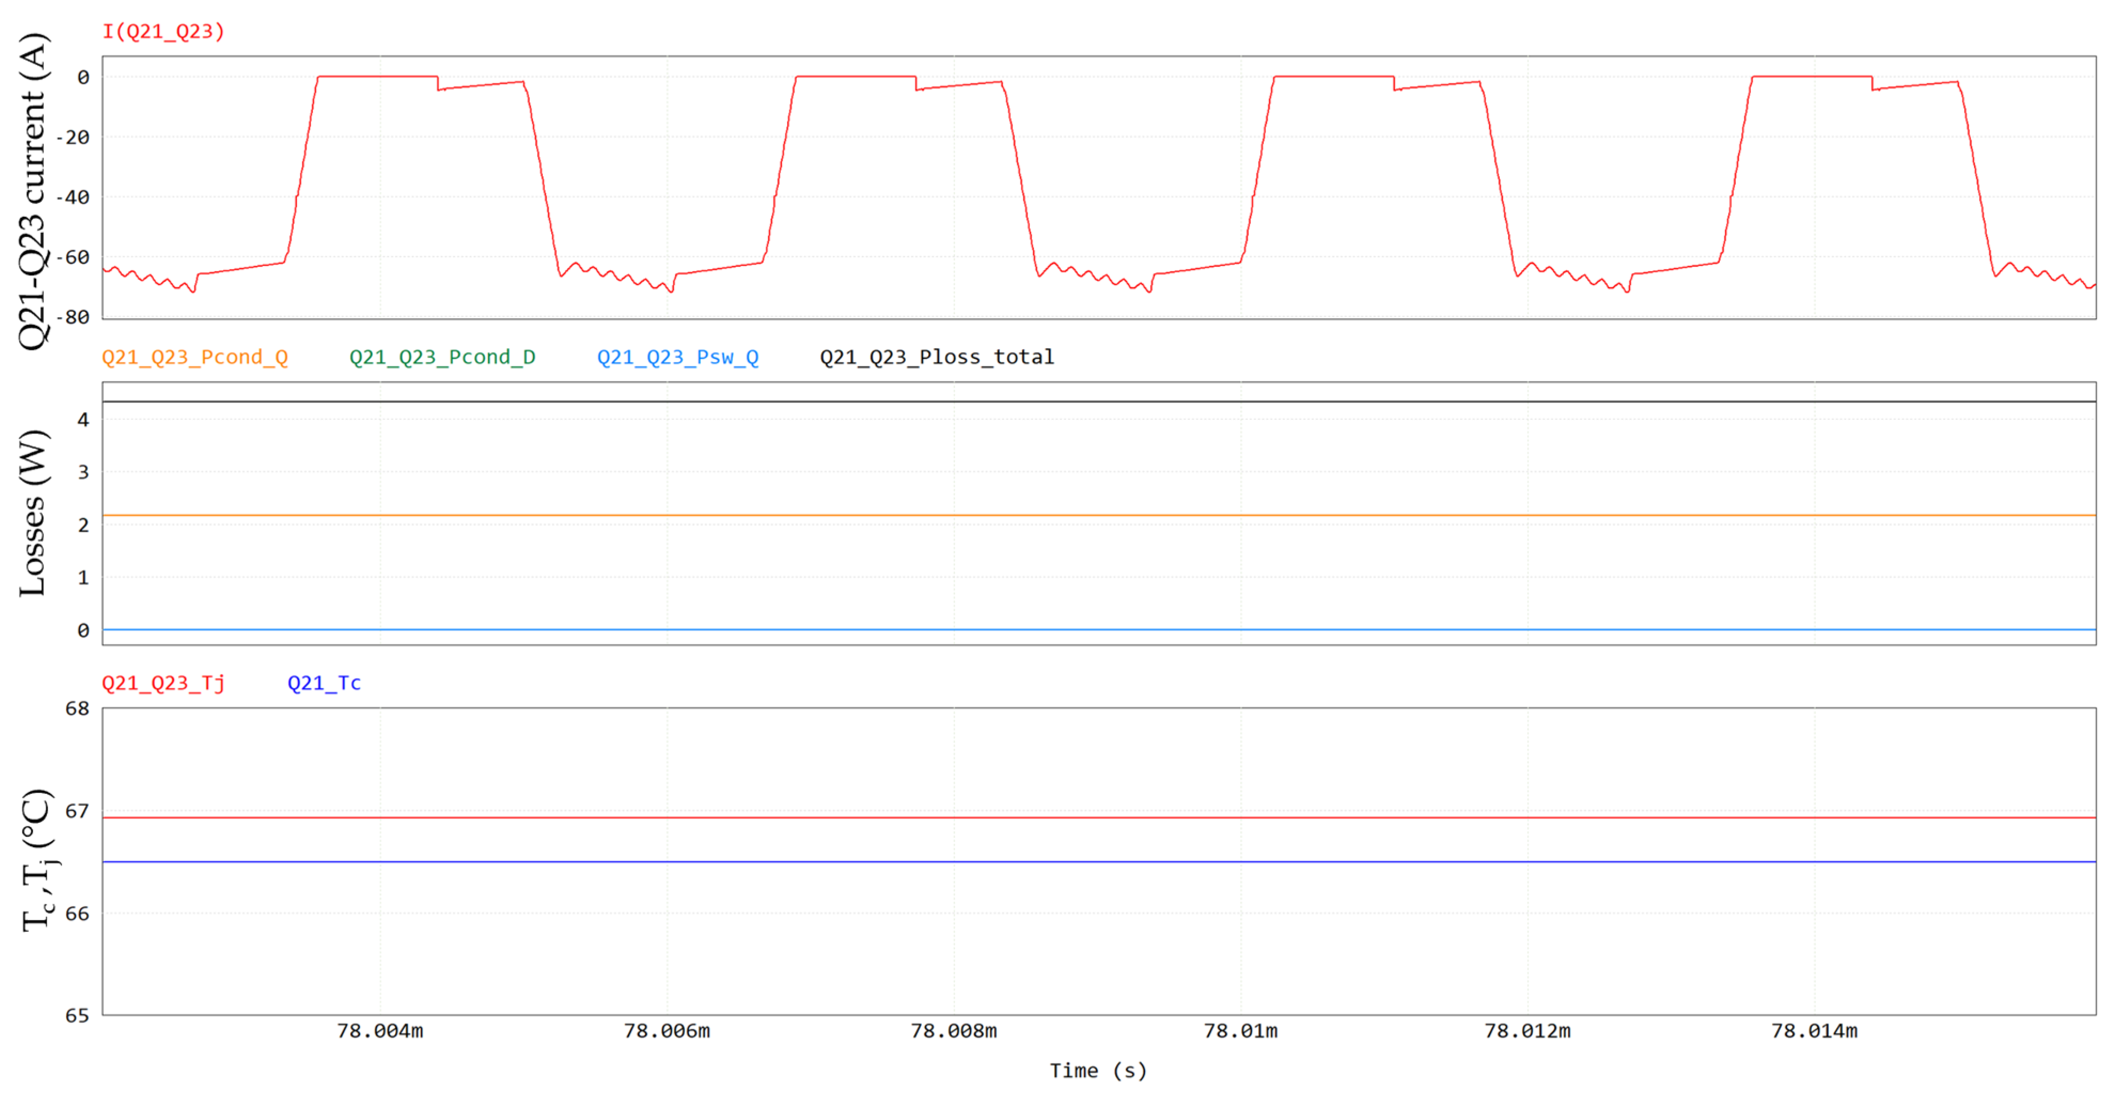Select the Q21_Q23_Pcond_D legend label
This screenshot has height=1102, width=2114.
(442, 357)
